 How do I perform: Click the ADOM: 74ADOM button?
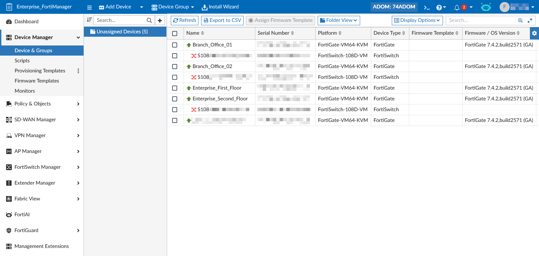[394, 7]
